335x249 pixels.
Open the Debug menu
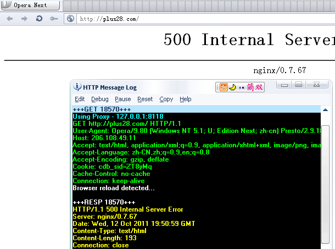click(x=100, y=99)
